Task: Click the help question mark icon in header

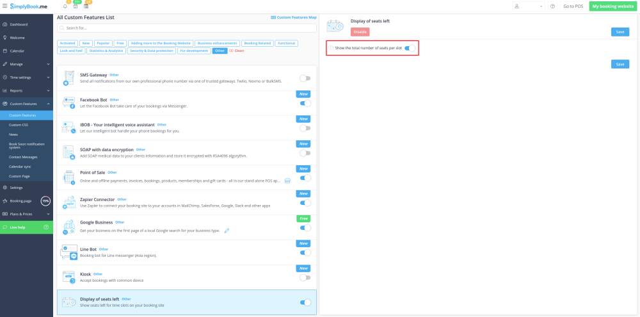Action: [x=552, y=6]
